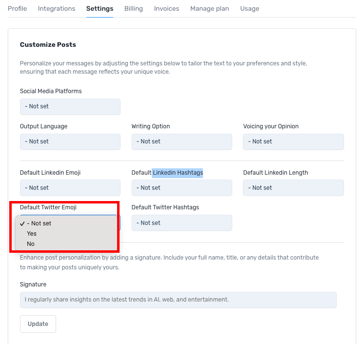This screenshot has height=344, width=362.
Task: Open the Output Language dropdown
Action: [x=70, y=142]
